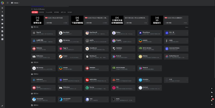Open the pink-purple gradient circle card beside LeiaPix
The image size is (215, 108).
click(x=123, y=41)
